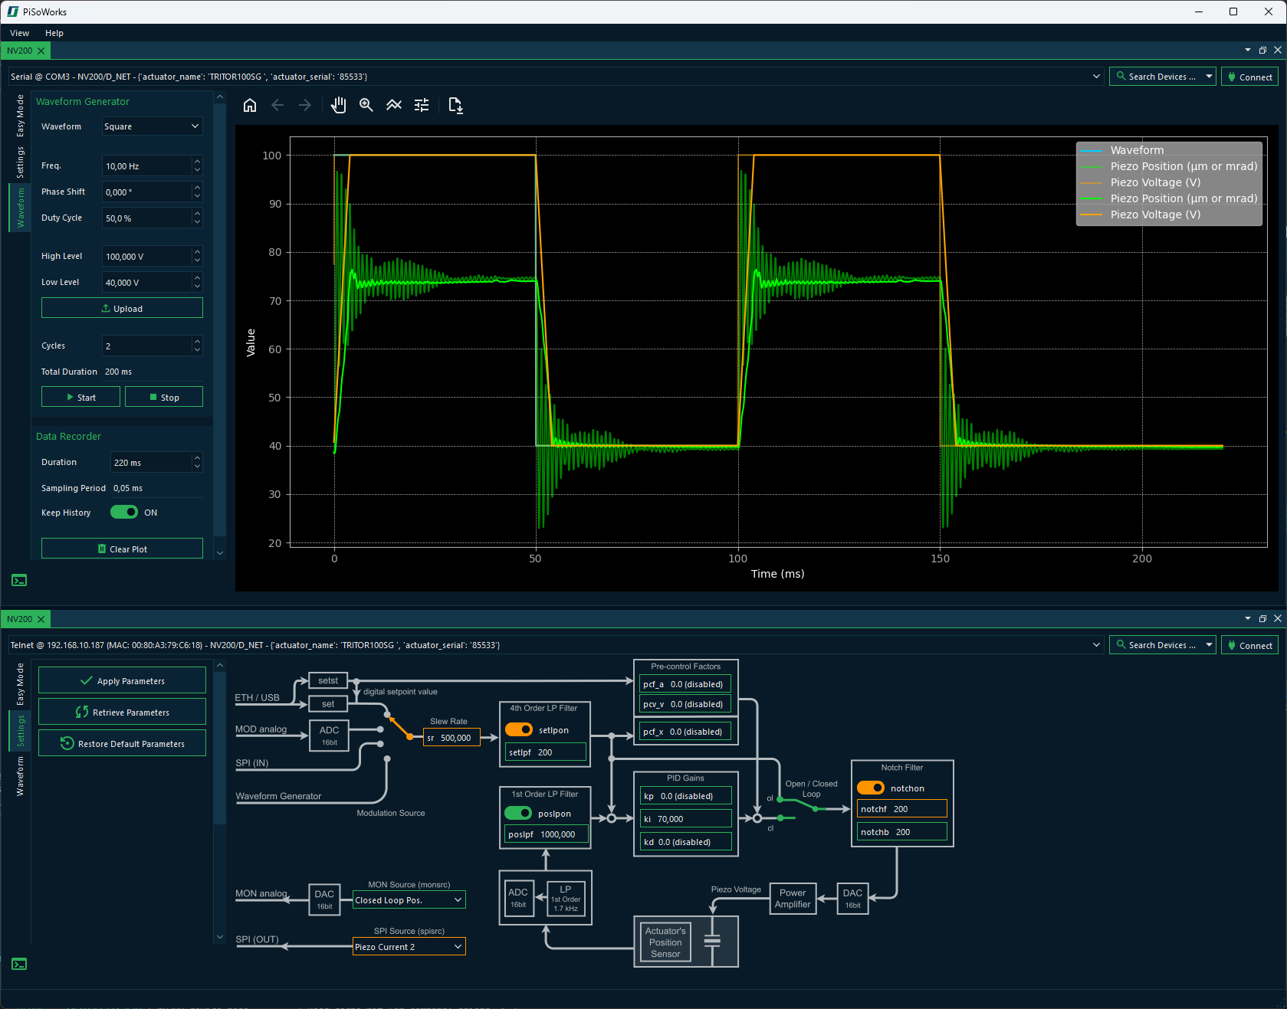The width and height of the screenshot is (1287, 1009).
Task: Select the pan tool on the plot toolbar
Action: [x=338, y=105]
